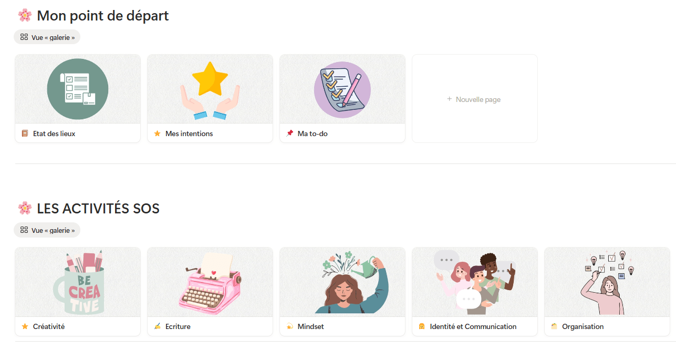Click the flower icon beside LES ACTIVITÉS SOS
Viewport: 676px width, 349px height.
click(25, 208)
